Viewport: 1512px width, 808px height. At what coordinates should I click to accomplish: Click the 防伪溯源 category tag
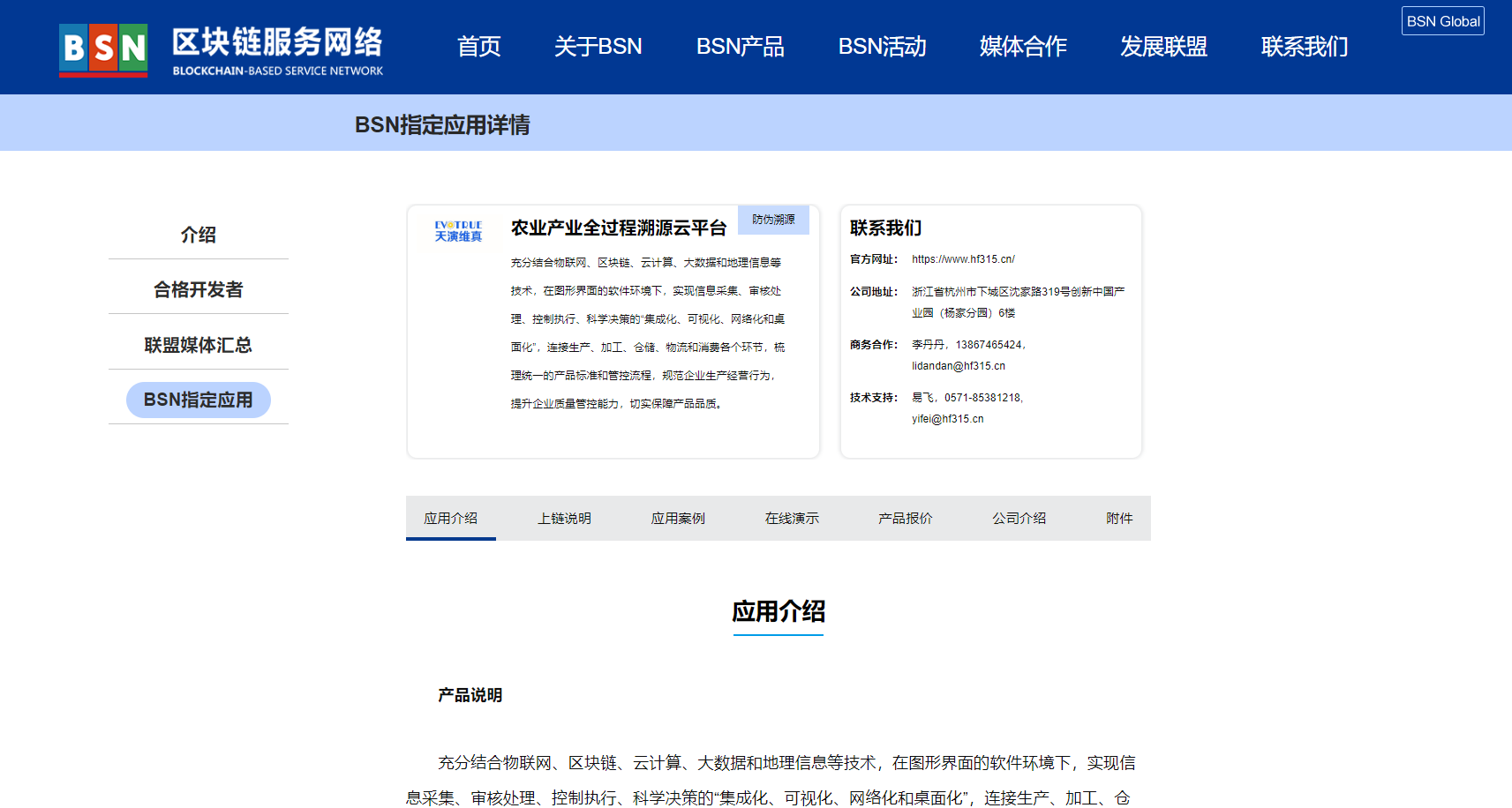773,220
